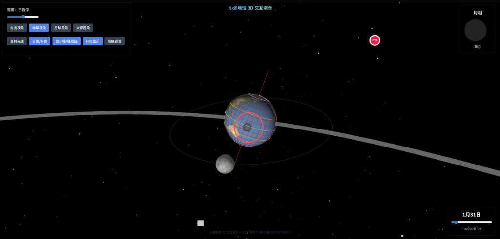Click the day-of-year date slider
This screenshot has height=239, width=500.
471,222
